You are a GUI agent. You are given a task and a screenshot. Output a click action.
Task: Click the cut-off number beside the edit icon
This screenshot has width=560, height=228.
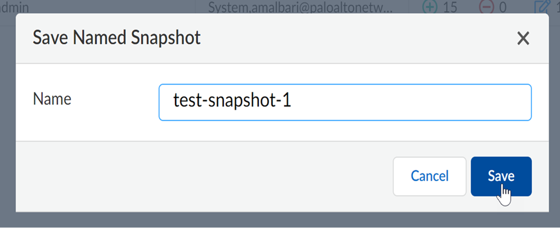[557, 7]
